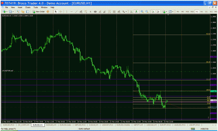The width and height of the screenshot is (218, 131).
Task: Select the M5 timeframe
Action: pos(182,12)
